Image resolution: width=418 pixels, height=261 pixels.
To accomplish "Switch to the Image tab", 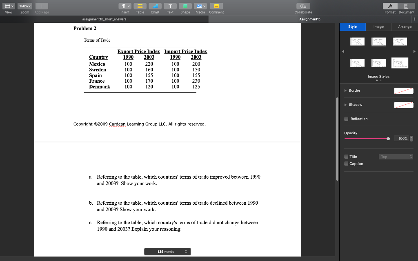I will click(x=378, y=27).
